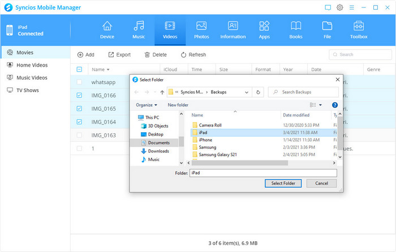Sort by the Name column dropdown arrow

point(108,69)
